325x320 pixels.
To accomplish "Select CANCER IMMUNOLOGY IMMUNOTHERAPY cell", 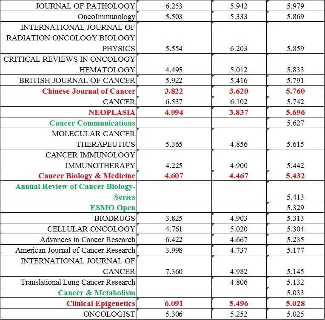I will pyautogui.click(x=68, y=160).
